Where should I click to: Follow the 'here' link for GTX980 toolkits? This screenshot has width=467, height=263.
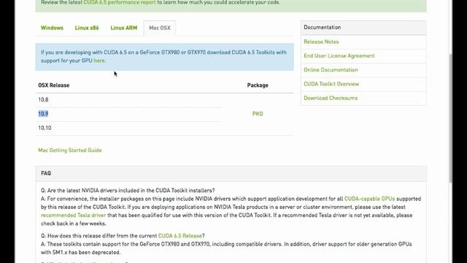pyautogui.click(x=99, y=61)
